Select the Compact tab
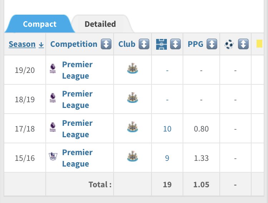268x203 pixels. pos(40,24)
